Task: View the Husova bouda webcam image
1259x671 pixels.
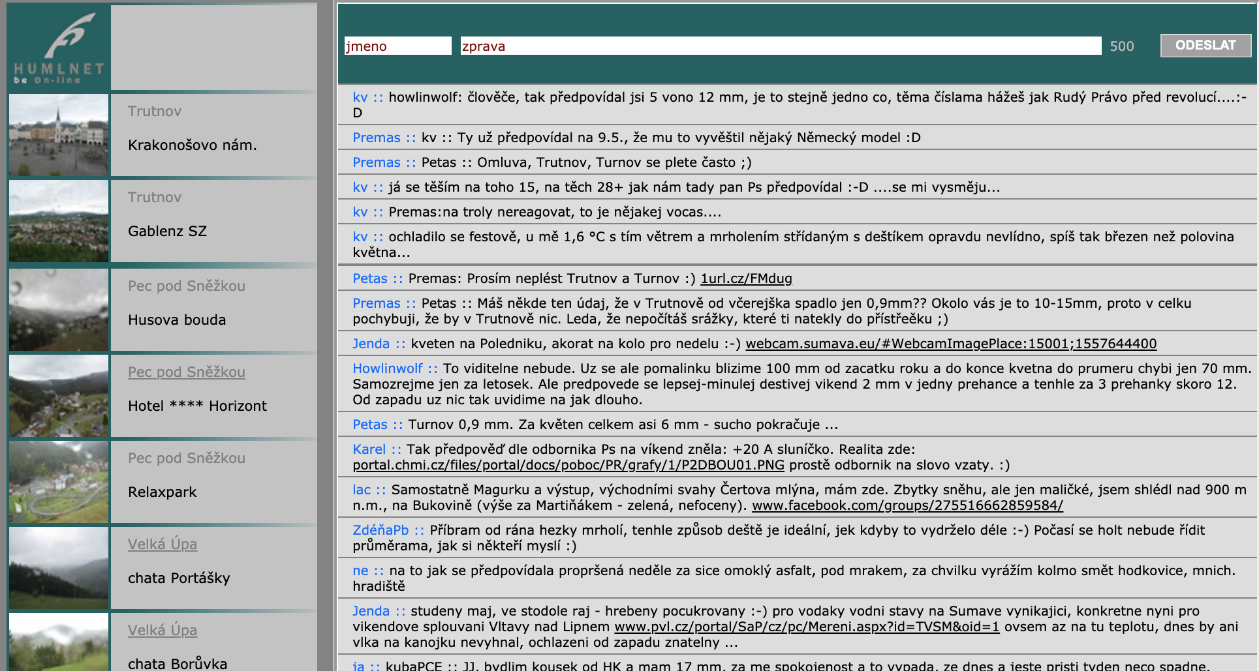Action: (58, 308)
